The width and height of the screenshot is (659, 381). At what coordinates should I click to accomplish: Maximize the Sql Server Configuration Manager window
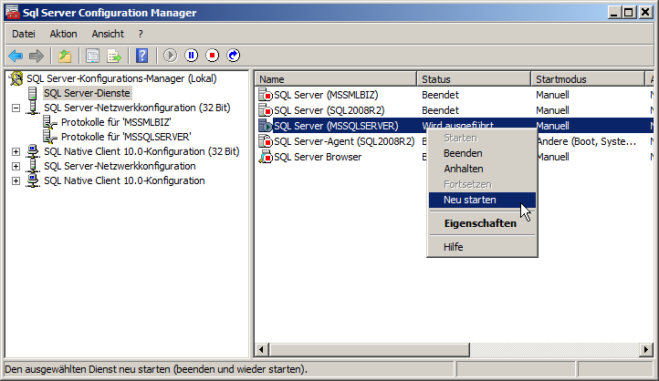629,13
